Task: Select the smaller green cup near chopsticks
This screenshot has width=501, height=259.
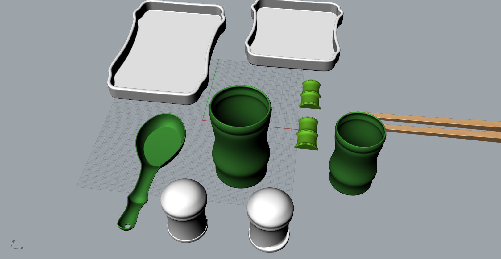Action: tap(357, 154)
